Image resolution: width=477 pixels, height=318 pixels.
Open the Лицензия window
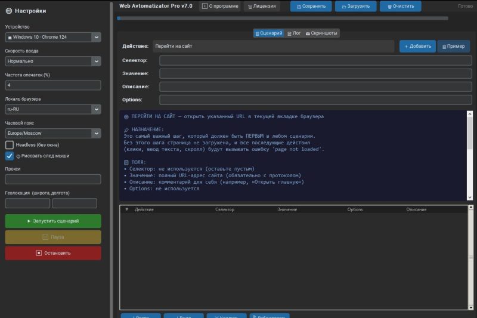(x=262, y=6)
